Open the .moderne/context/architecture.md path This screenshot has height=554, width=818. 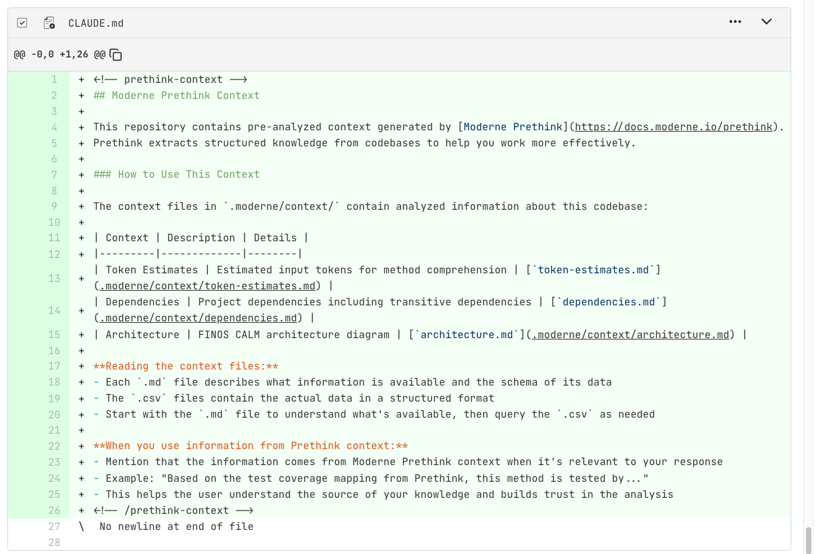pos(630,334)
